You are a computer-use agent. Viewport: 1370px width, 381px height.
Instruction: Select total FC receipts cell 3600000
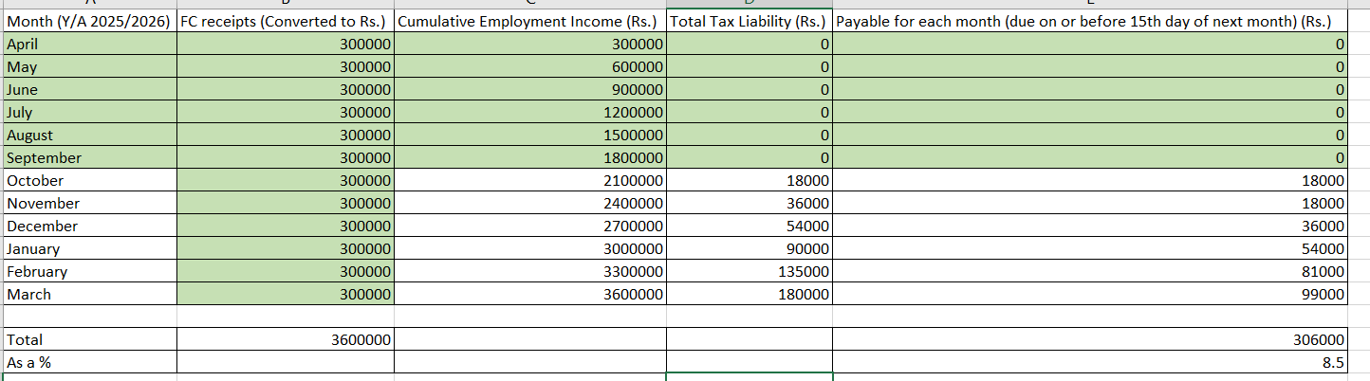point(286,339)
